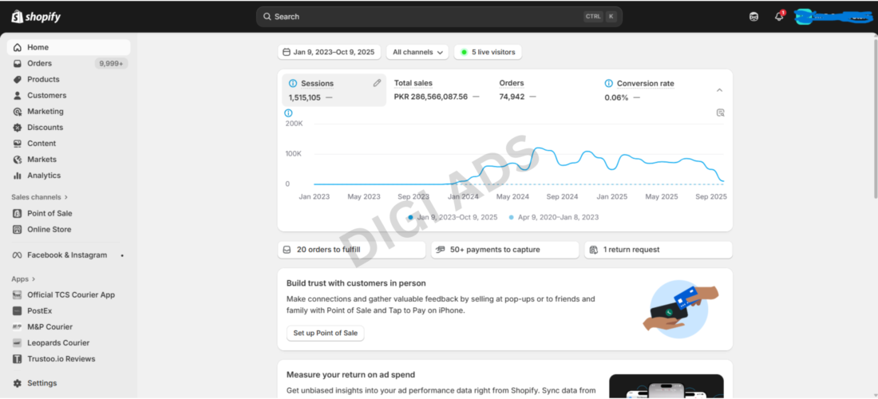Image resolution: width=878 pixels, height=399 pixels.
Task: Click the info icon beside Conversion rate
Action: coord(609,83)
